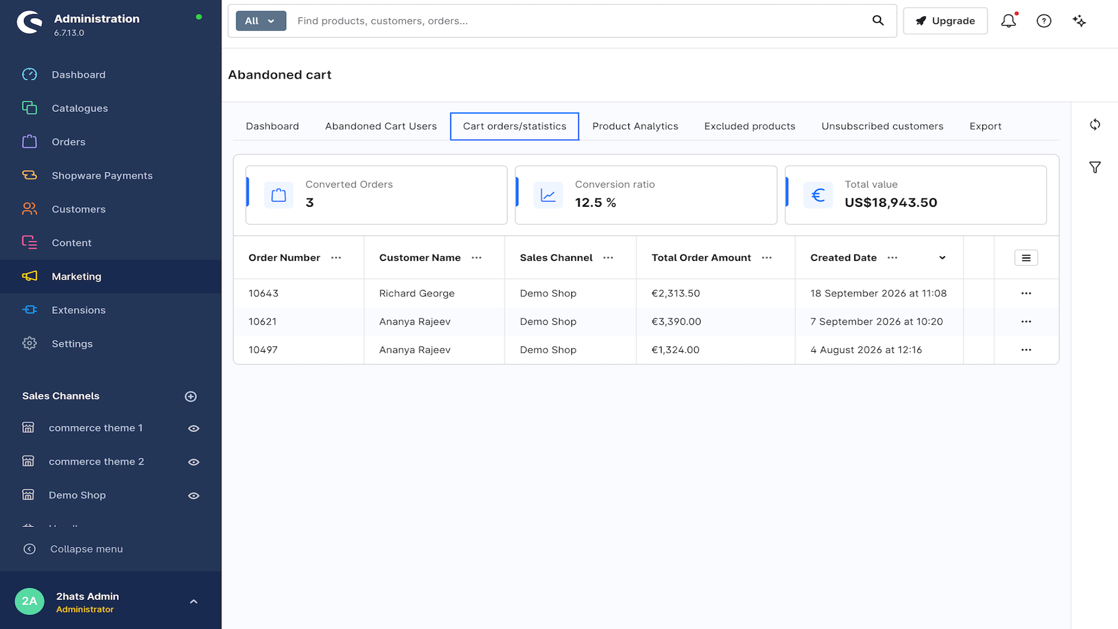Open row actions for order 10621

tap(1026, 321)
